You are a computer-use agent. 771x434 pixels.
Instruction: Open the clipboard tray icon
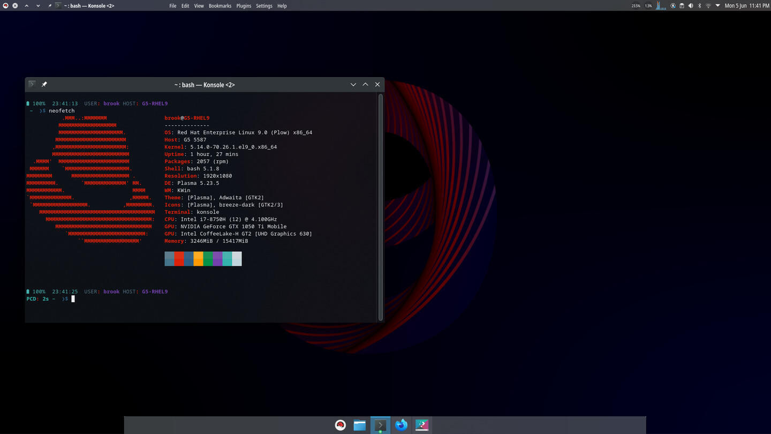click(x=682, y=5)
